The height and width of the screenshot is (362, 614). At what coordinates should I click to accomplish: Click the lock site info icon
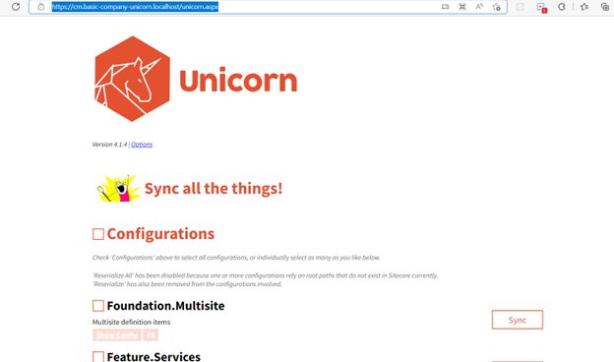pyautogui.click(x=41, y=7)
